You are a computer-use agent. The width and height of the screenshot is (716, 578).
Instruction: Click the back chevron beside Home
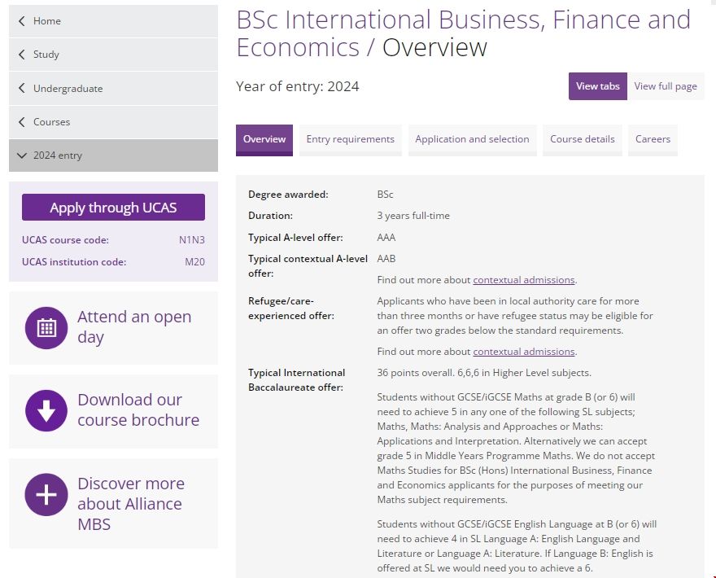click(21, 21)
